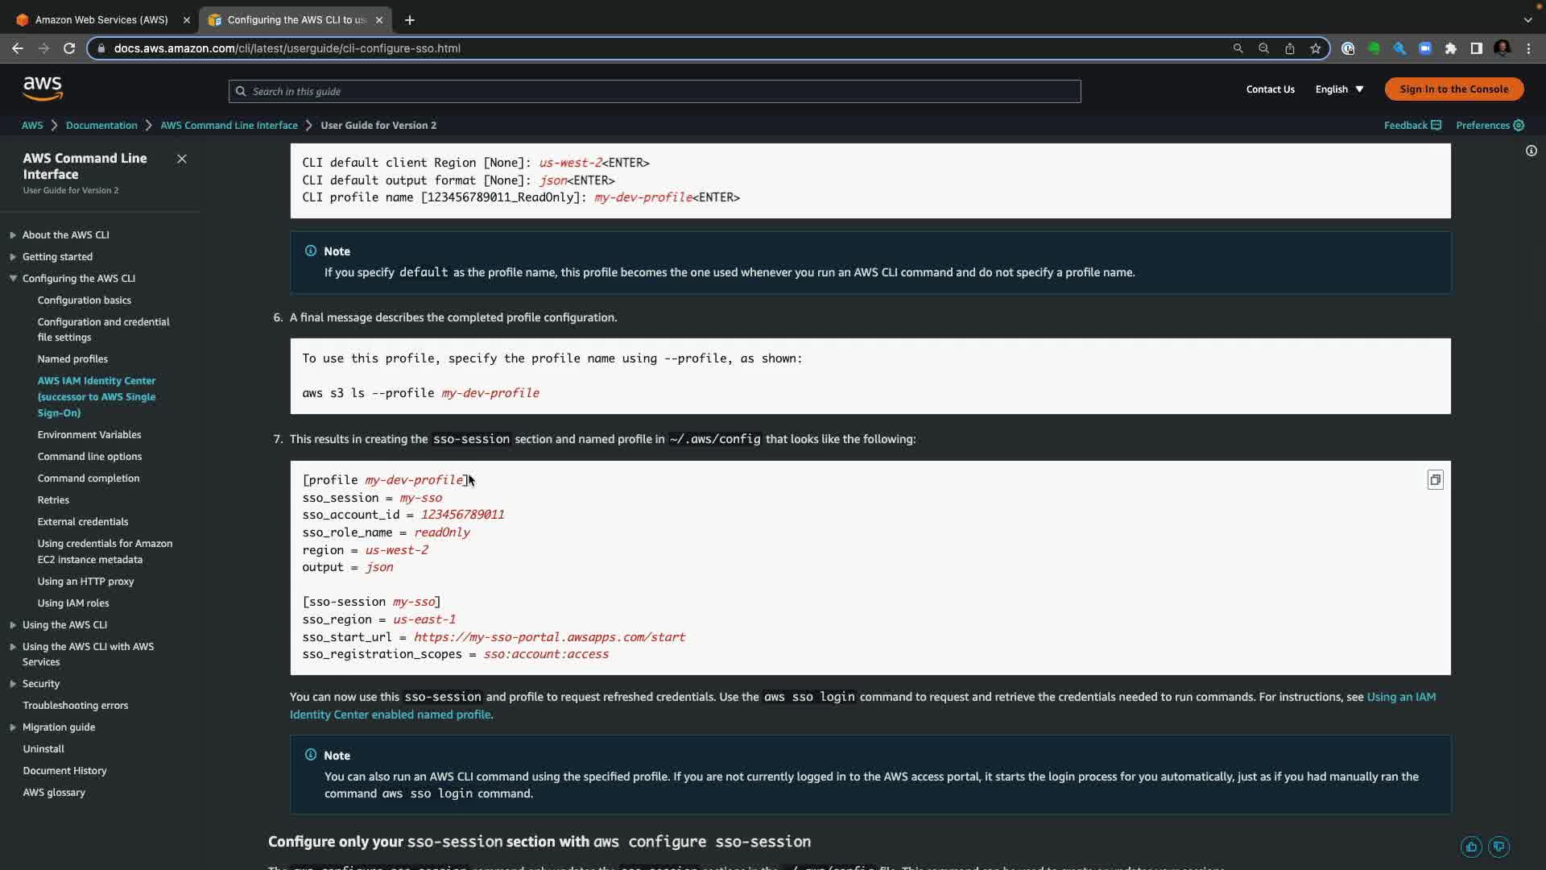Click the Search in this guide field
The height and width of the screenshot is (870, 1546).
point(654,91)
